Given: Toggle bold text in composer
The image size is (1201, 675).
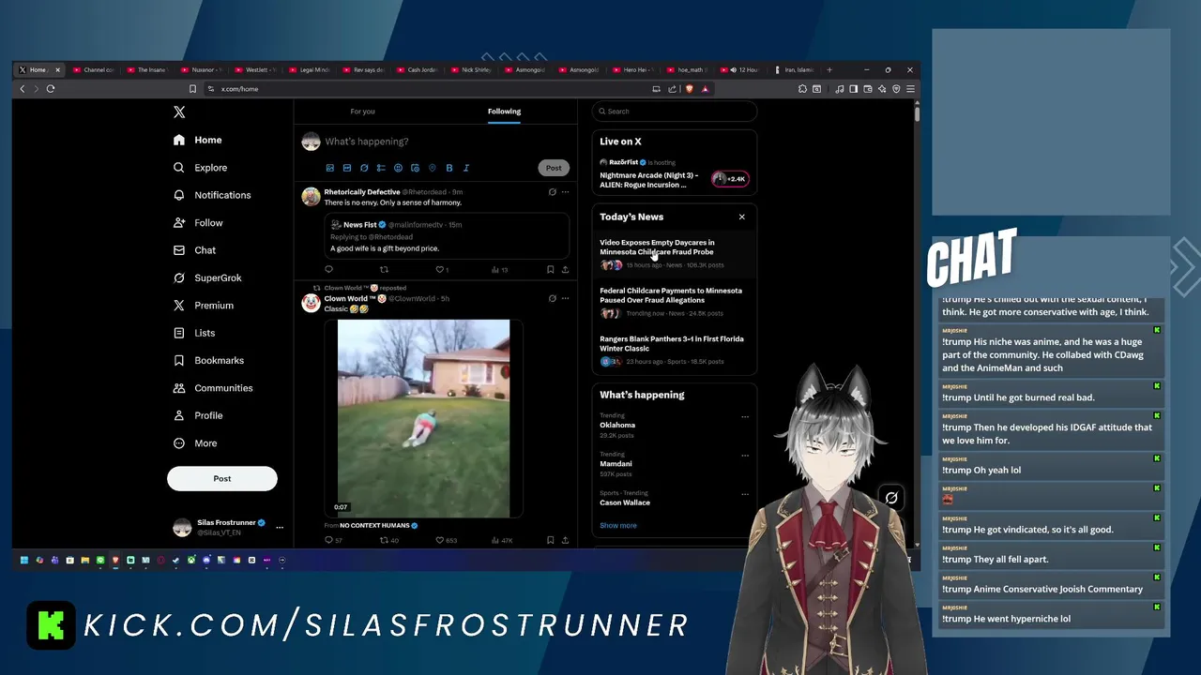Looking at the screenshot, I should tap(449, 168).
